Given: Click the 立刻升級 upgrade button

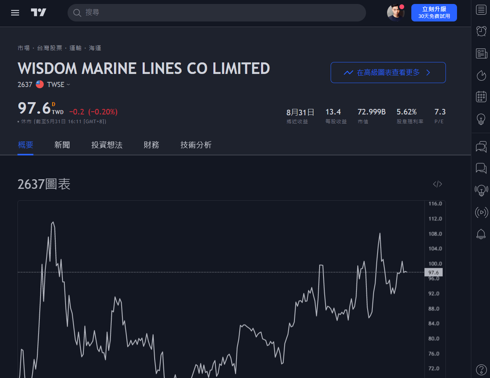Looking at the screenshot, I should 434,13.
